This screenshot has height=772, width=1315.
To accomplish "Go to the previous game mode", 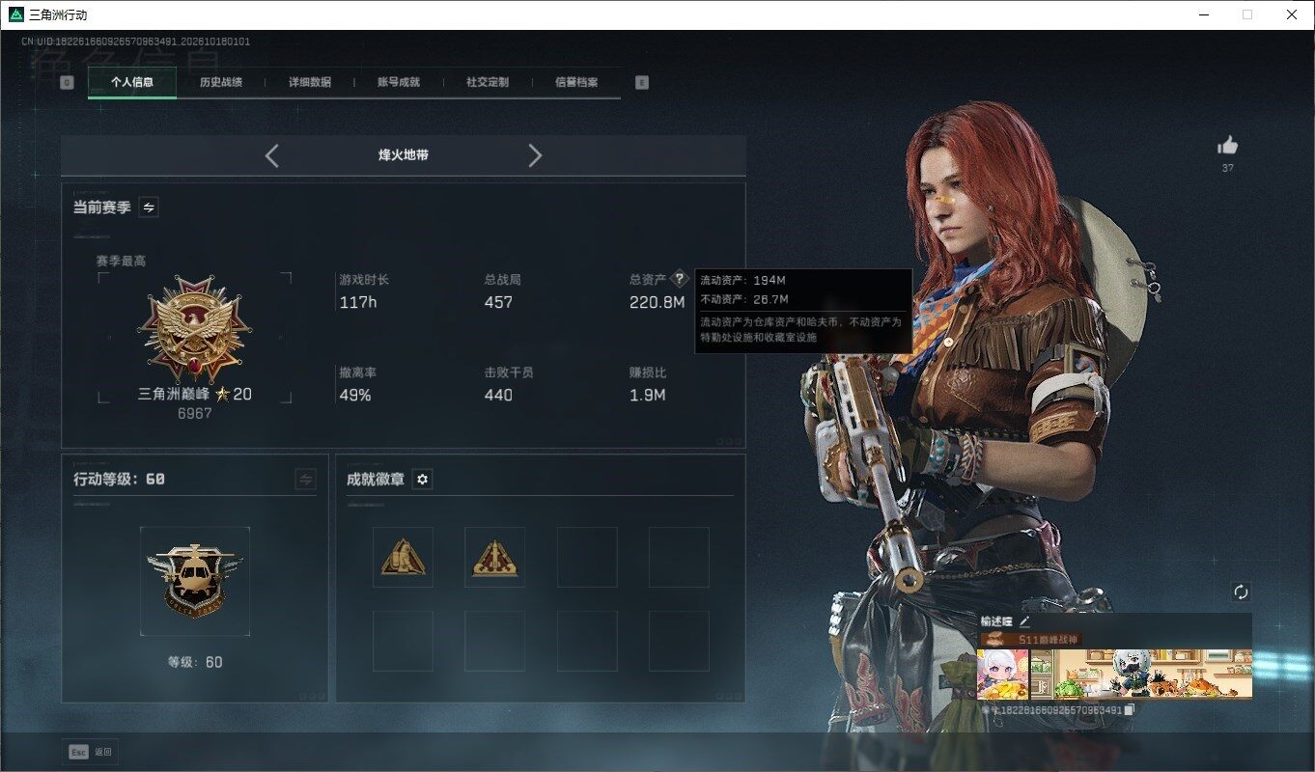I will 271,155.
